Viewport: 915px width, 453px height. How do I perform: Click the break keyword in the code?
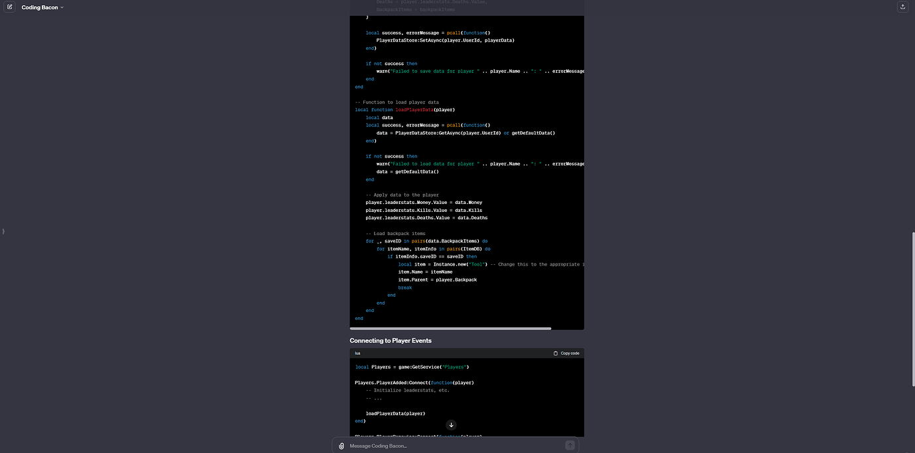[x=404, y=287]
